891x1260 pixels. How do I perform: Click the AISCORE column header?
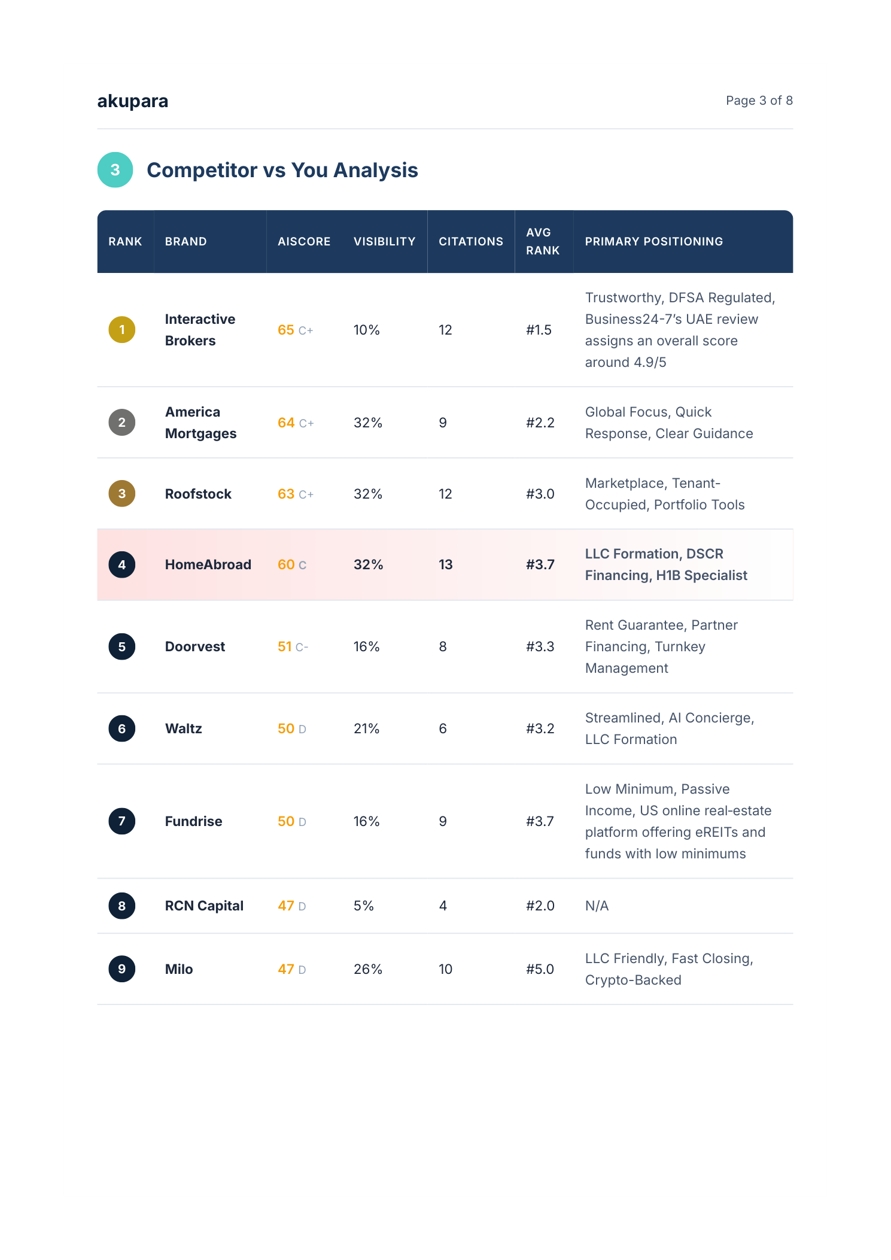tap(304, 241)
